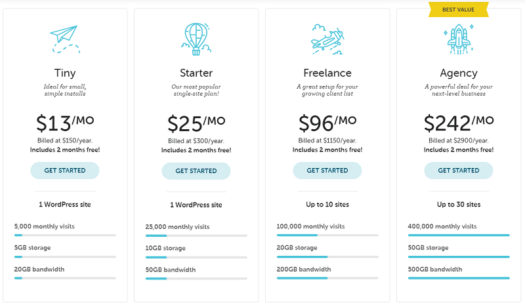Screen dimensions: 525x307
Task: Choose Get Started under Freelance plan
Action: (x=327, y=171)
